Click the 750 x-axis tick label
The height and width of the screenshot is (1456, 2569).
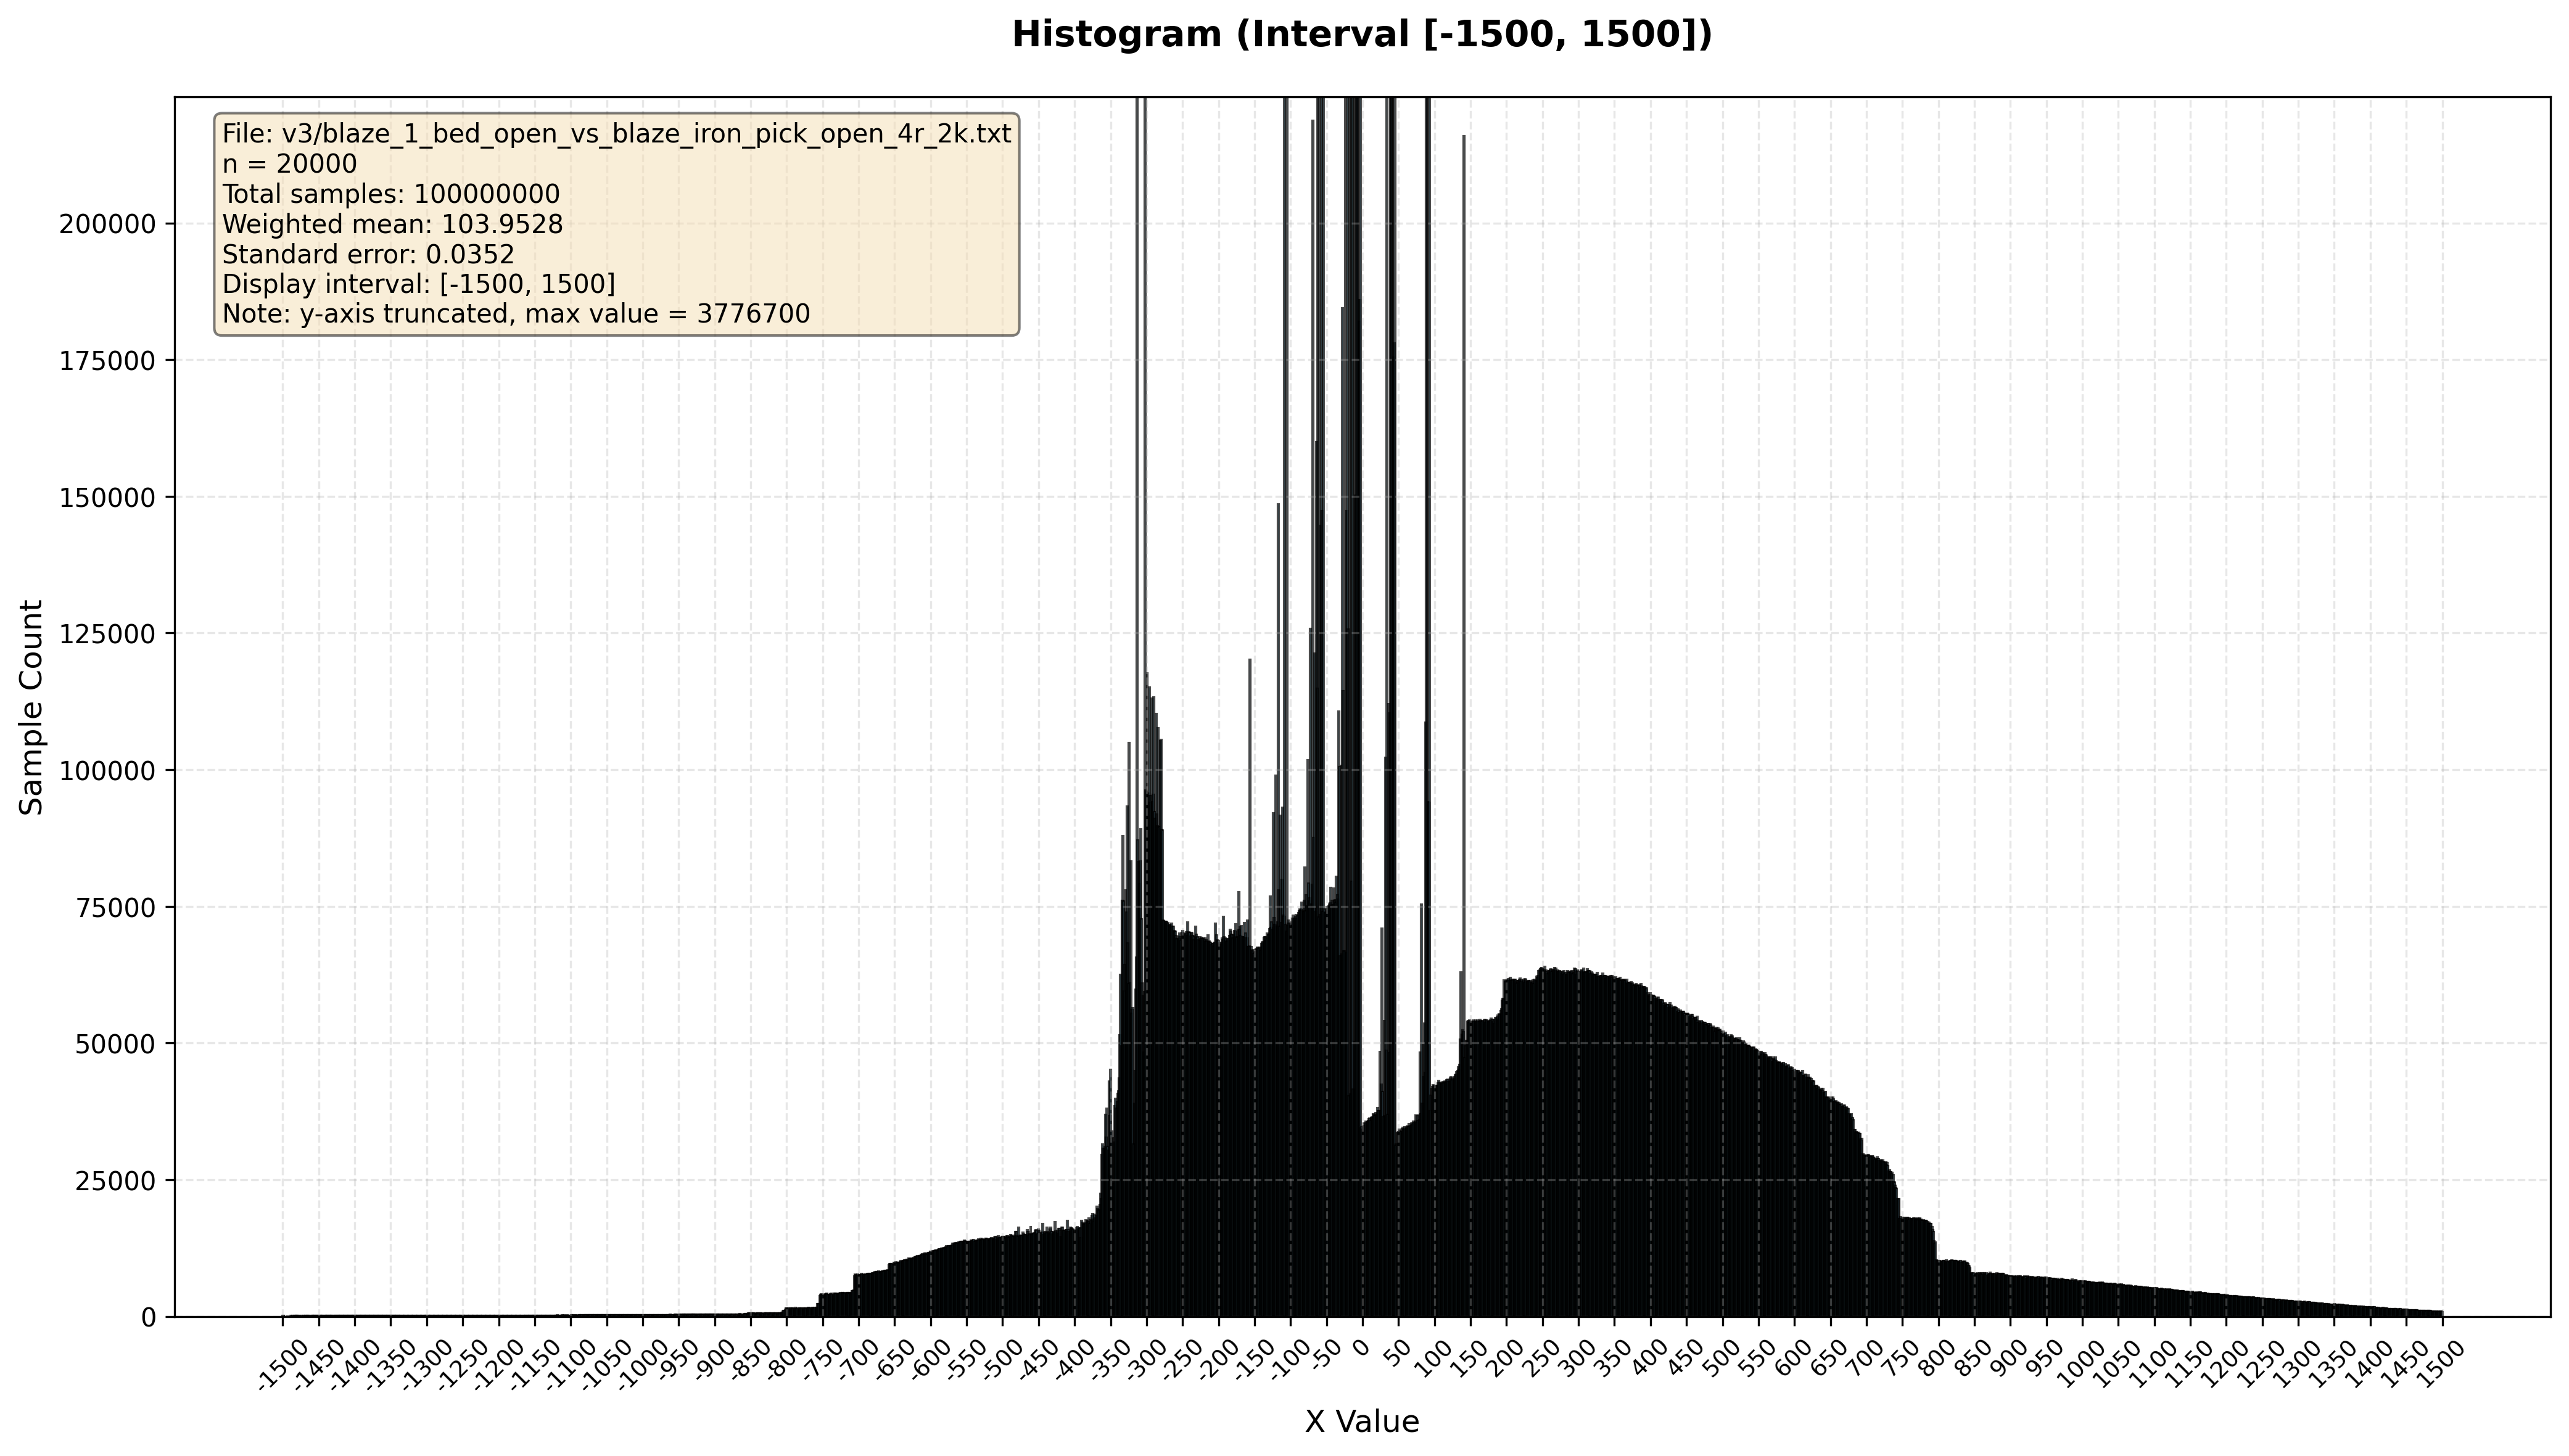click(1900, 1358)
